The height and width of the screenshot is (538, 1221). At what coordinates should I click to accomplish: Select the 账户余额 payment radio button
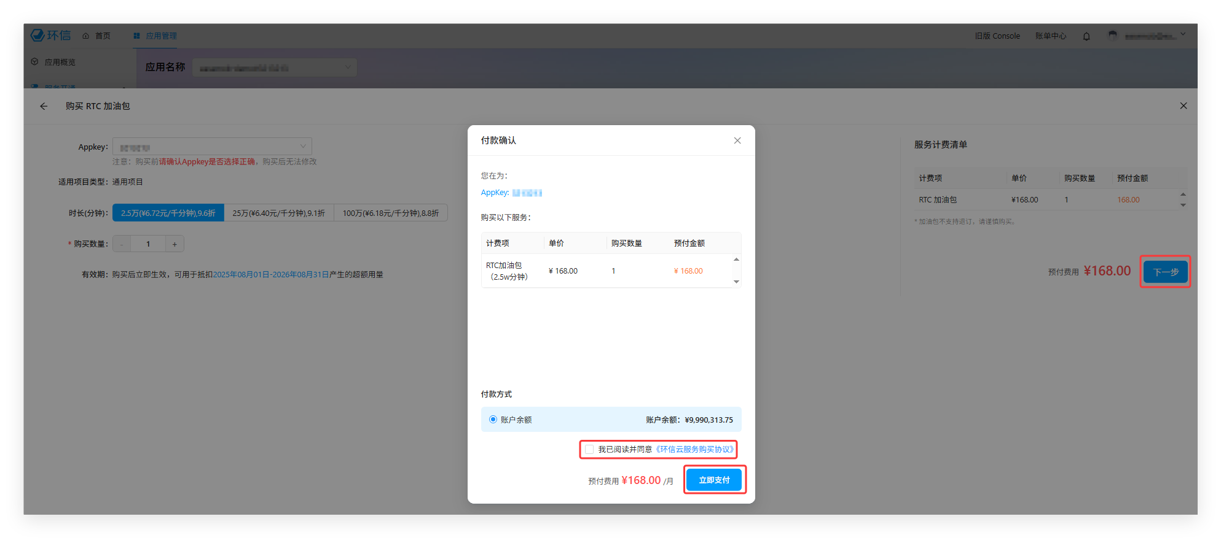tap(493, 420)
